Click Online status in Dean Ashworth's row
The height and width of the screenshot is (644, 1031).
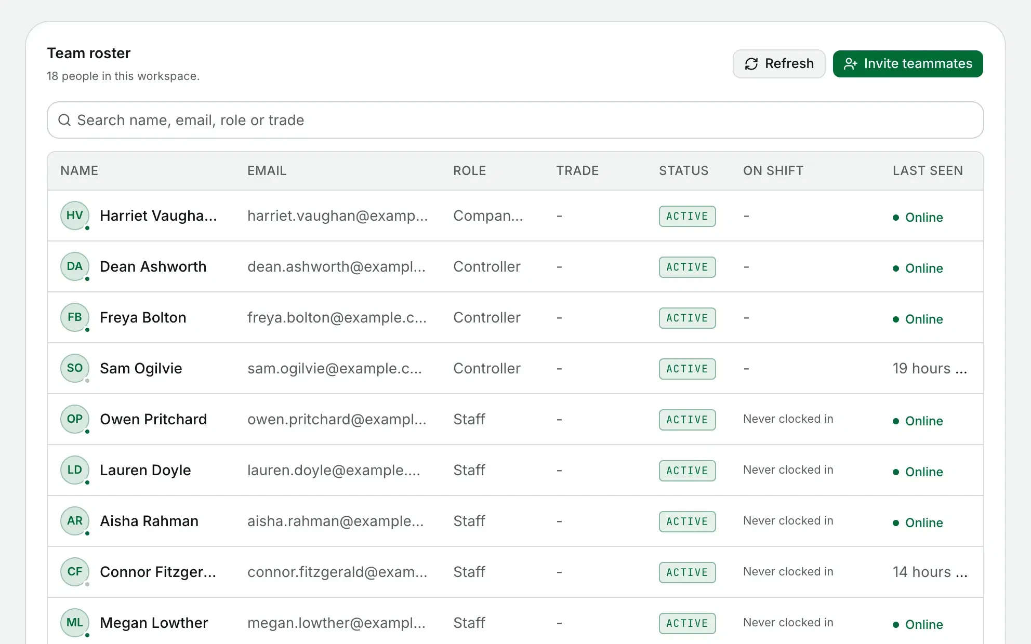point(918,269)
